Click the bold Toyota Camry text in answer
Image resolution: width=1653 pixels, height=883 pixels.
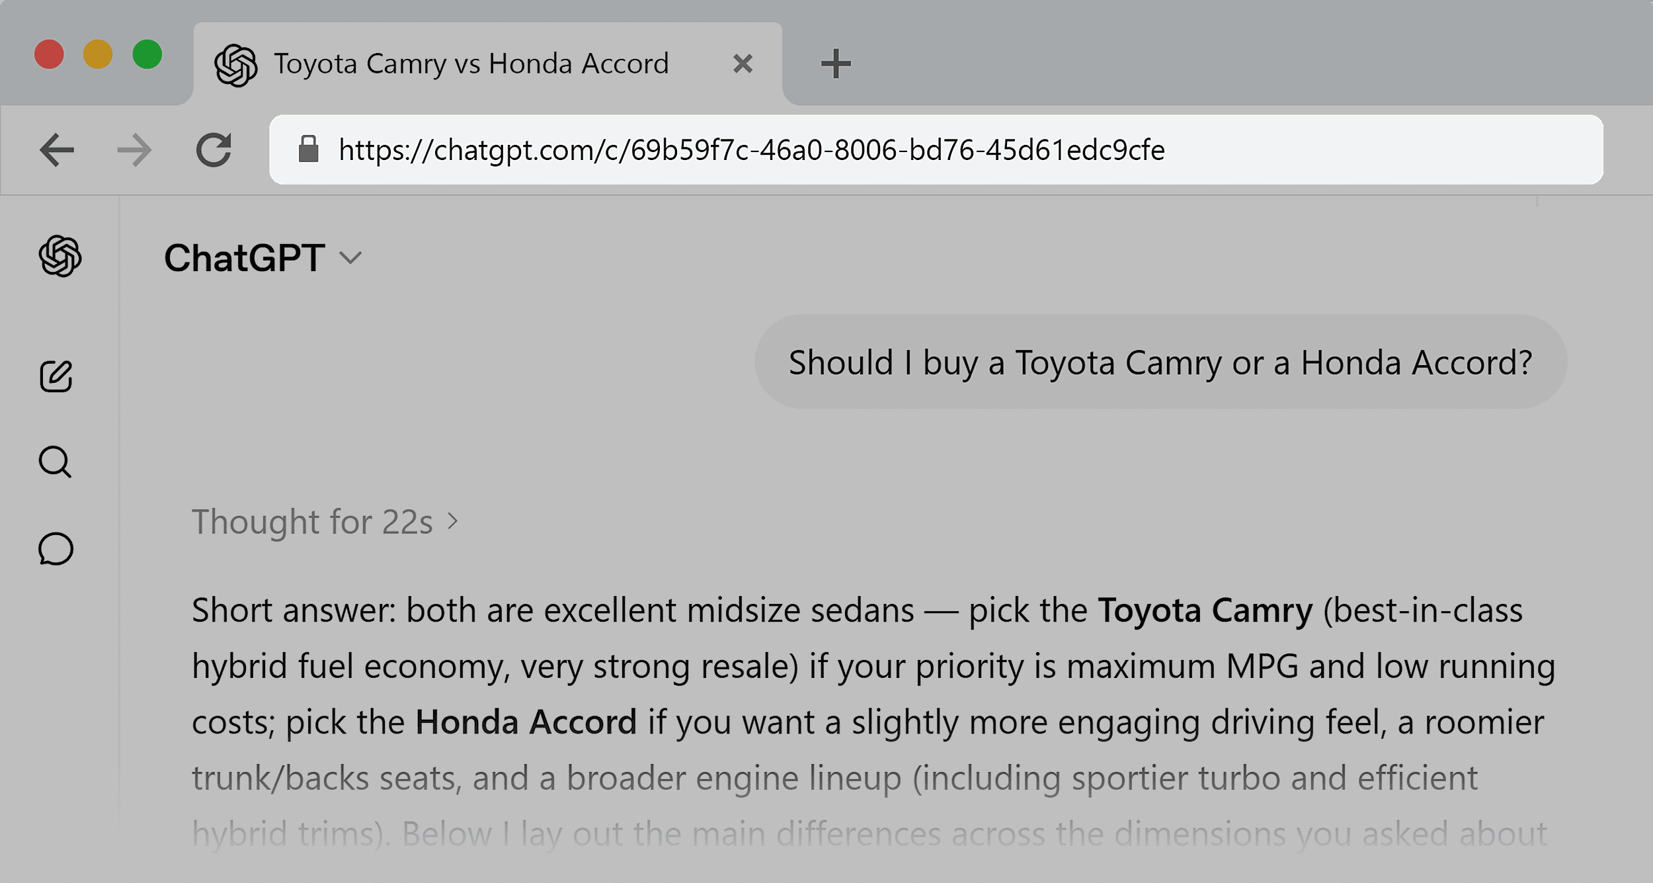(x=1205, y=610)
